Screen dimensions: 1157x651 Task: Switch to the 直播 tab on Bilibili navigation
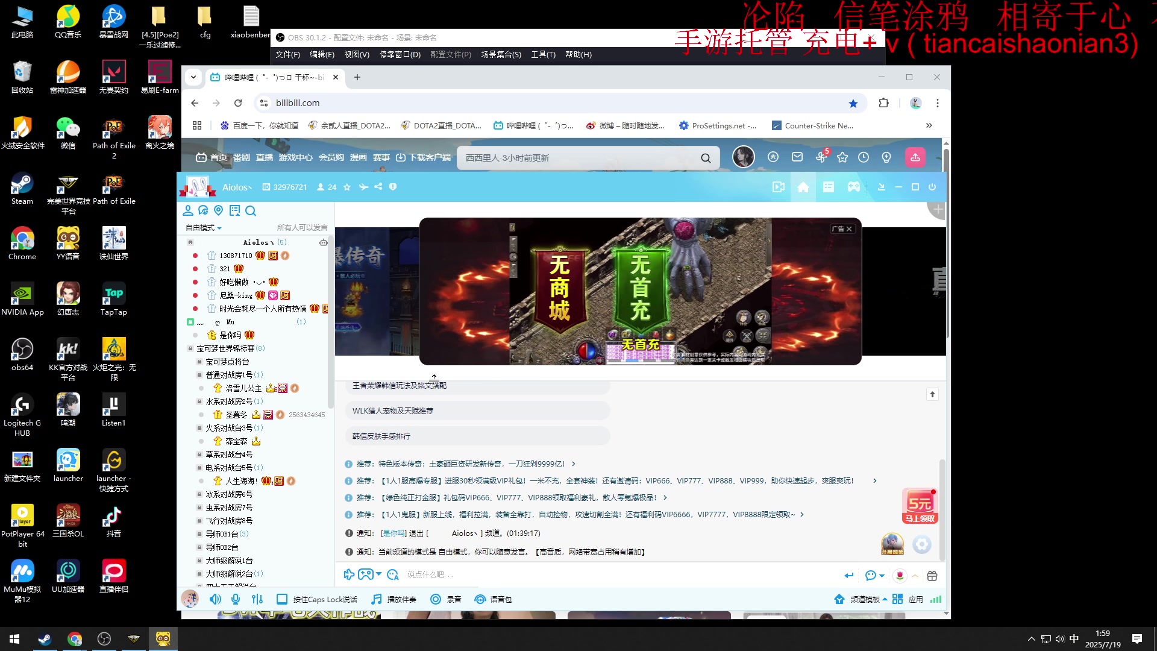click(x=264, y=157)
